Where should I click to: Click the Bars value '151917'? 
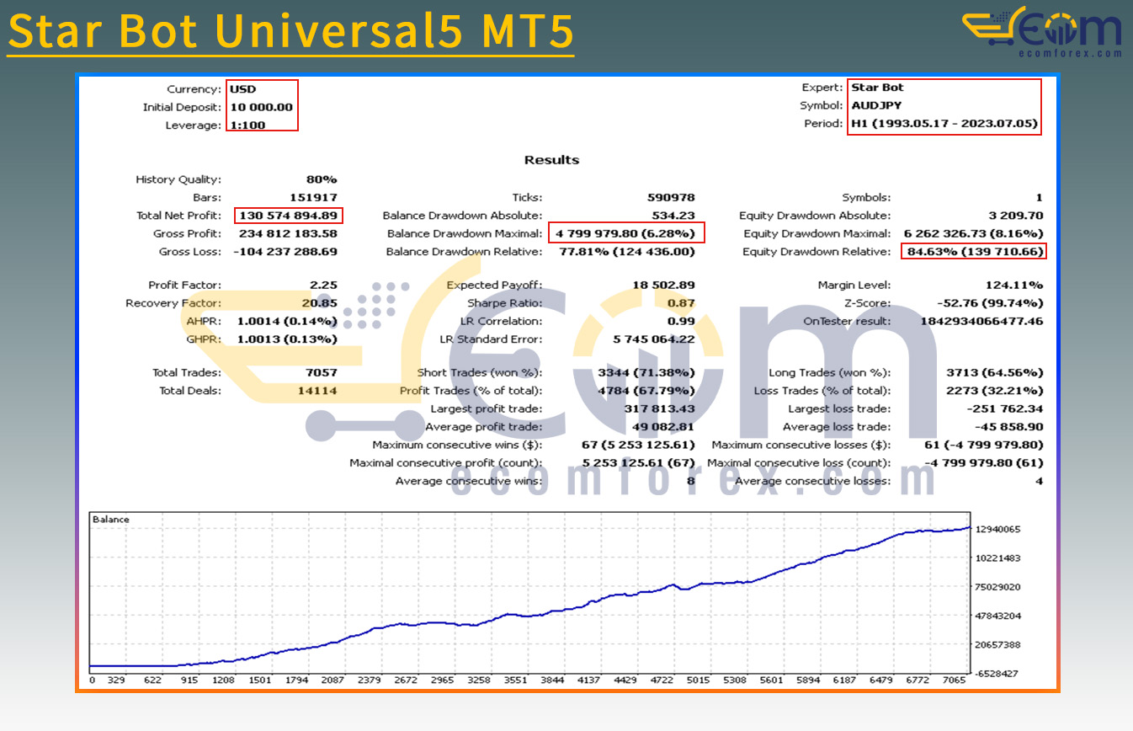pos(316,198)
